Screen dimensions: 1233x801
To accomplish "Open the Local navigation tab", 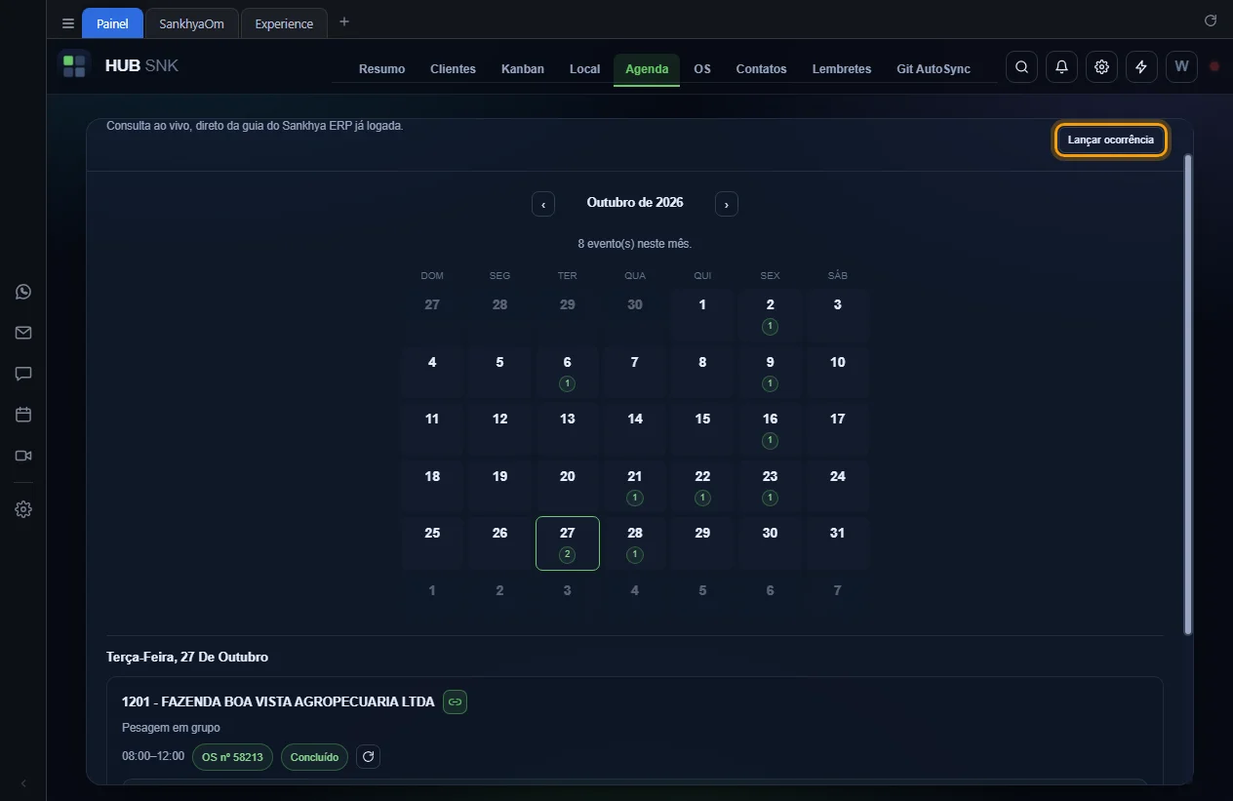I will coord(585,69).
